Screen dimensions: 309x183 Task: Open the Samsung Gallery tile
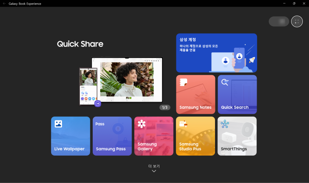tap(154, 136)
